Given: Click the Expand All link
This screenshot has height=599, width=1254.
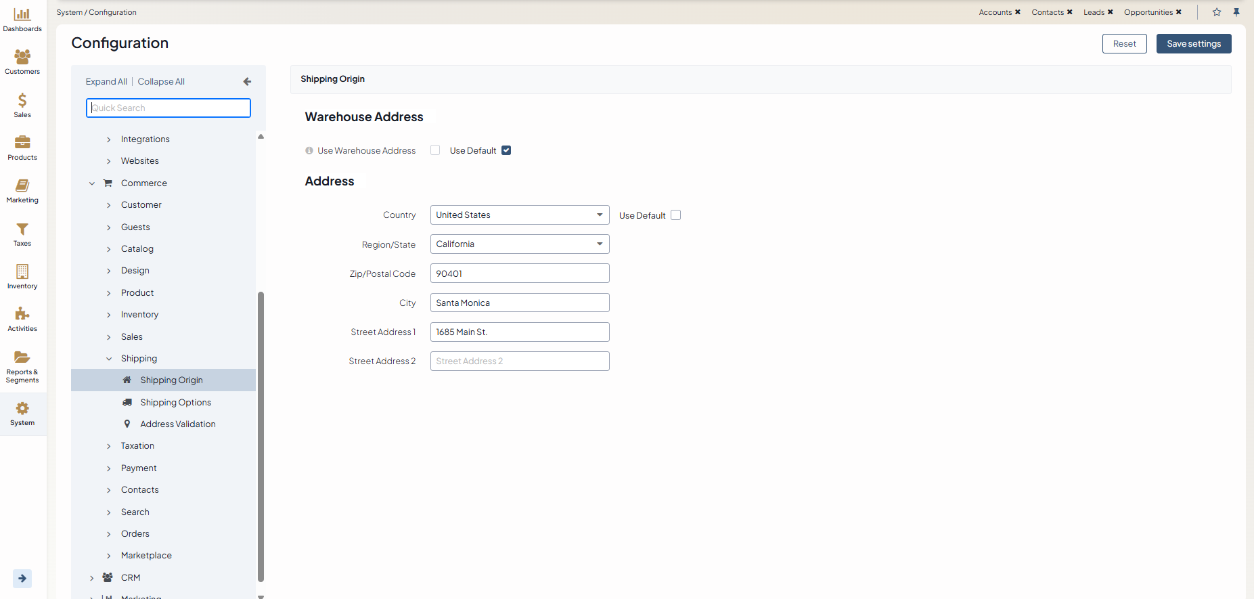Looking at the screenshot, I should pyautogui.click(x=106, y=82).
